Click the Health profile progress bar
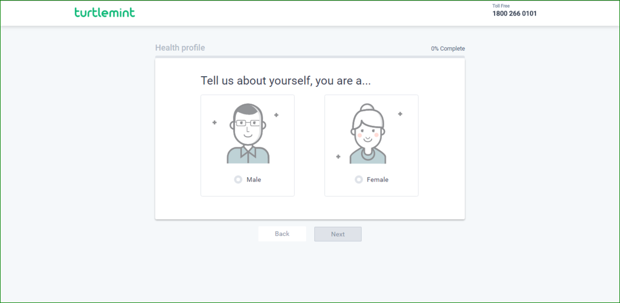Image resolution: width=620 pixels, height=303 pixels. tap(309, 56)
